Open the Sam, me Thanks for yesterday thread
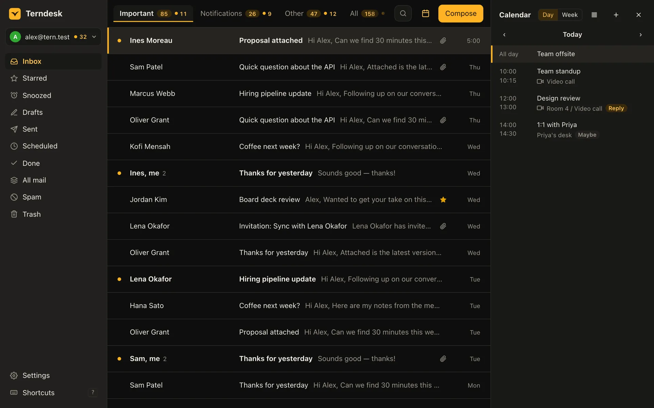Image resolution: width=654 pixels, height=408 pixels. (299, 359)
